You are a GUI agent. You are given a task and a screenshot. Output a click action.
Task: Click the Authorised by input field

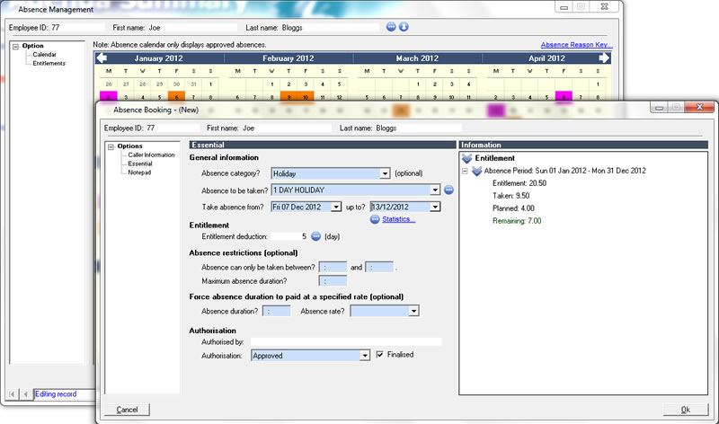(x=346, y=341)
